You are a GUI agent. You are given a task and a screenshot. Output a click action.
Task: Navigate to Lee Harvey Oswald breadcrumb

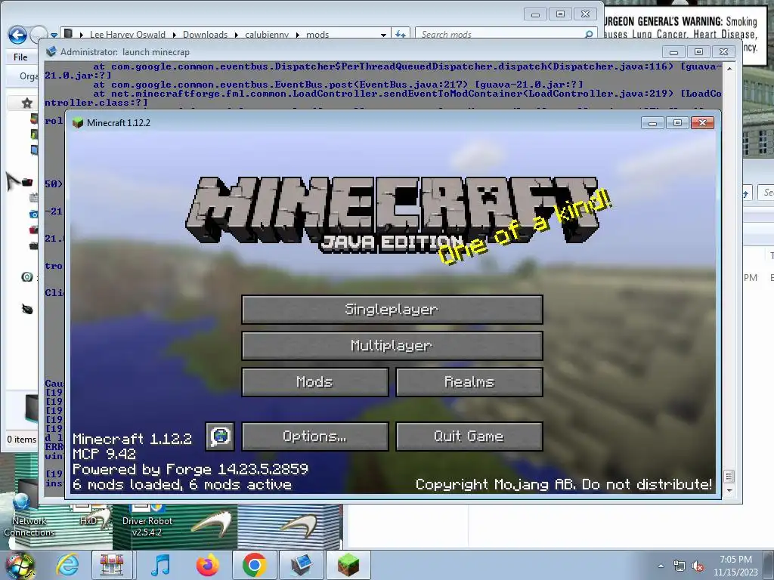[x=127, y=35]
